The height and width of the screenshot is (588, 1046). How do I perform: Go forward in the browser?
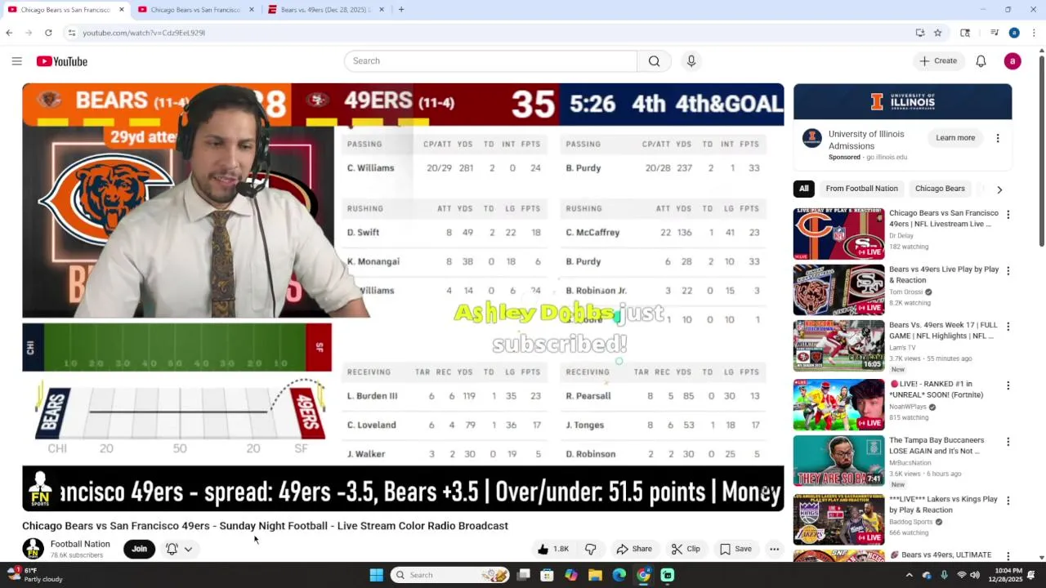coord(29,33)
